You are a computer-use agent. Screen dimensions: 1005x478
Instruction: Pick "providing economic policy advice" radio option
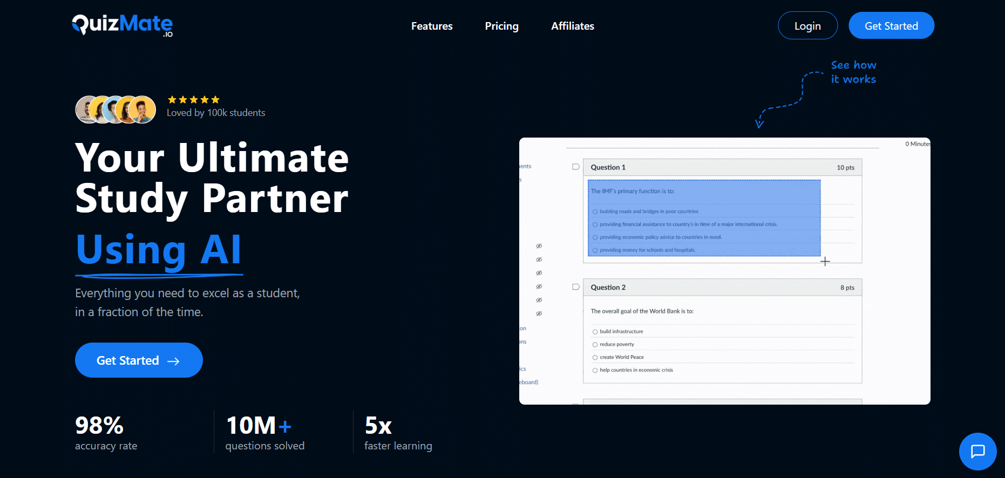[x=595, y=237]
